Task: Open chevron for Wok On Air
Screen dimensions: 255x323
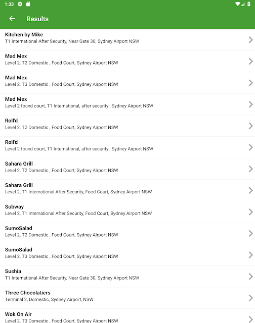Action: [250, 319]
